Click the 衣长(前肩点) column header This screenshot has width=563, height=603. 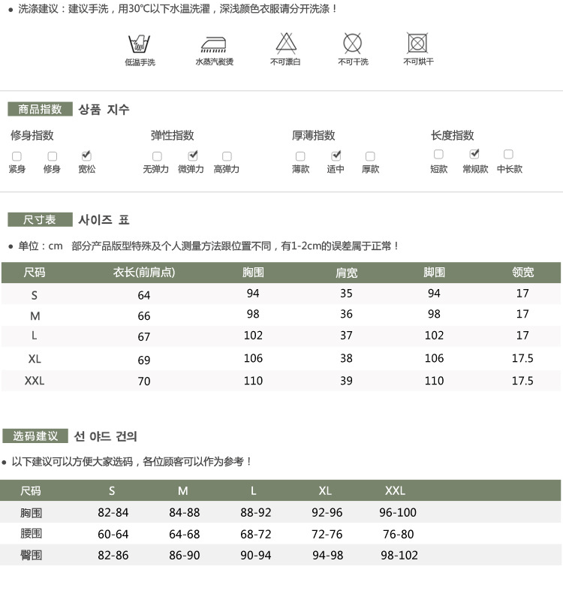tap(143, 272)
